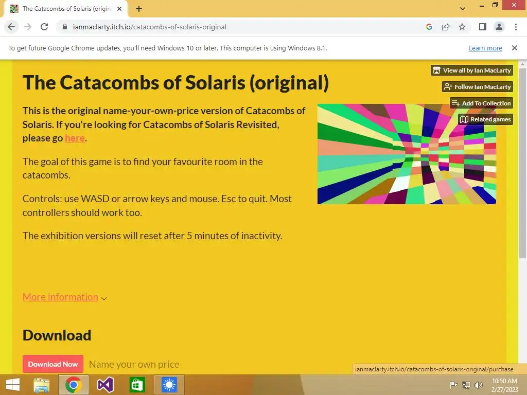Screen dimensions: 527x395
Task: Open Related games
Action: pyautogui.click(x=485, y=119)
